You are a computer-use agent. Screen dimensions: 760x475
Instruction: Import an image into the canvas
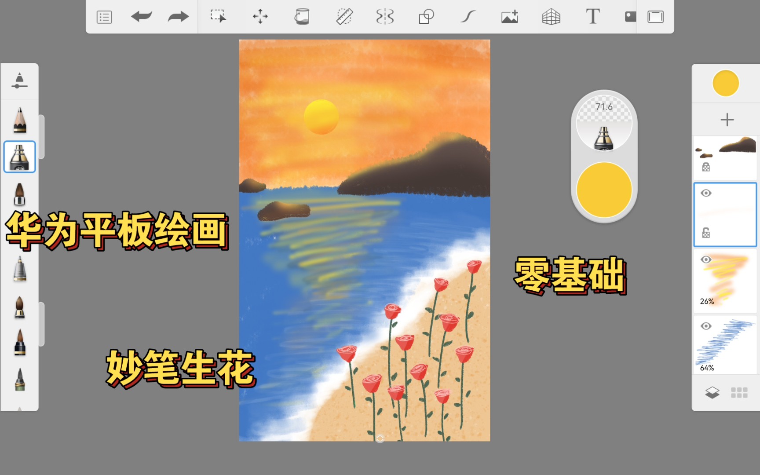point(509,16)
